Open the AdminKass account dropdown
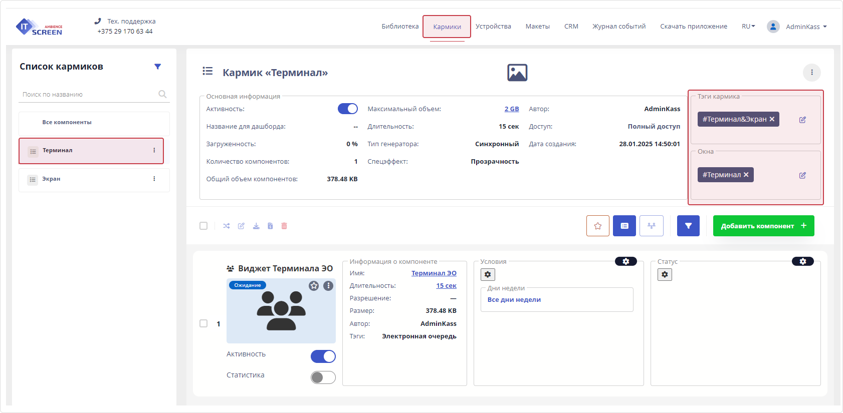The image size is (843, 413). 806,27
